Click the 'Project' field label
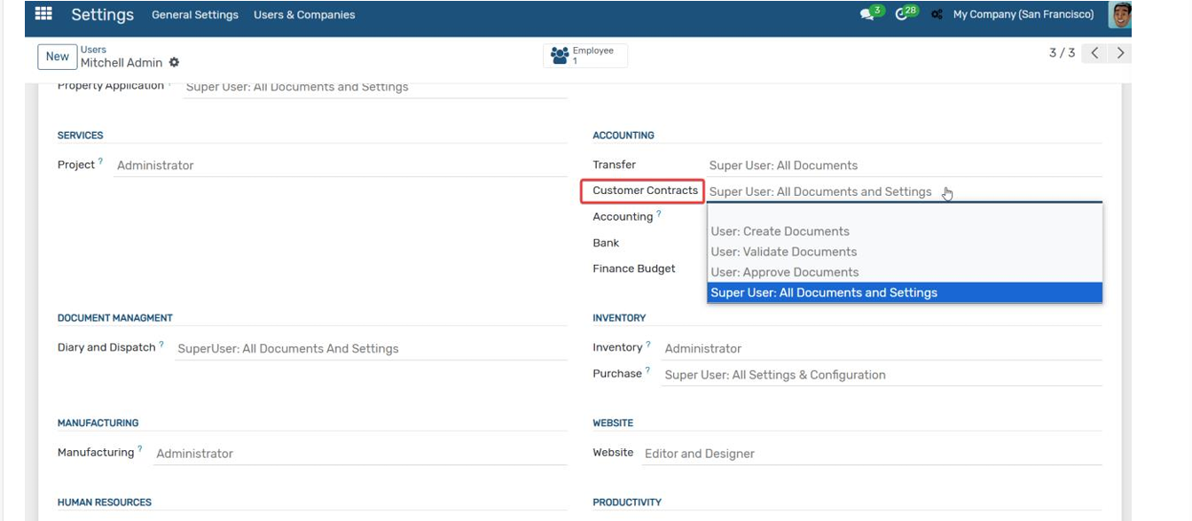Viewport: 1192px width, 521px height. click(76, 165)
